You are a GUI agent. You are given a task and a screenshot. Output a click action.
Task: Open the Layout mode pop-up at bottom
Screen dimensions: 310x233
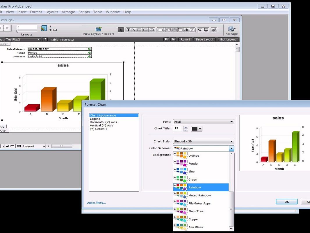[34, 146]
